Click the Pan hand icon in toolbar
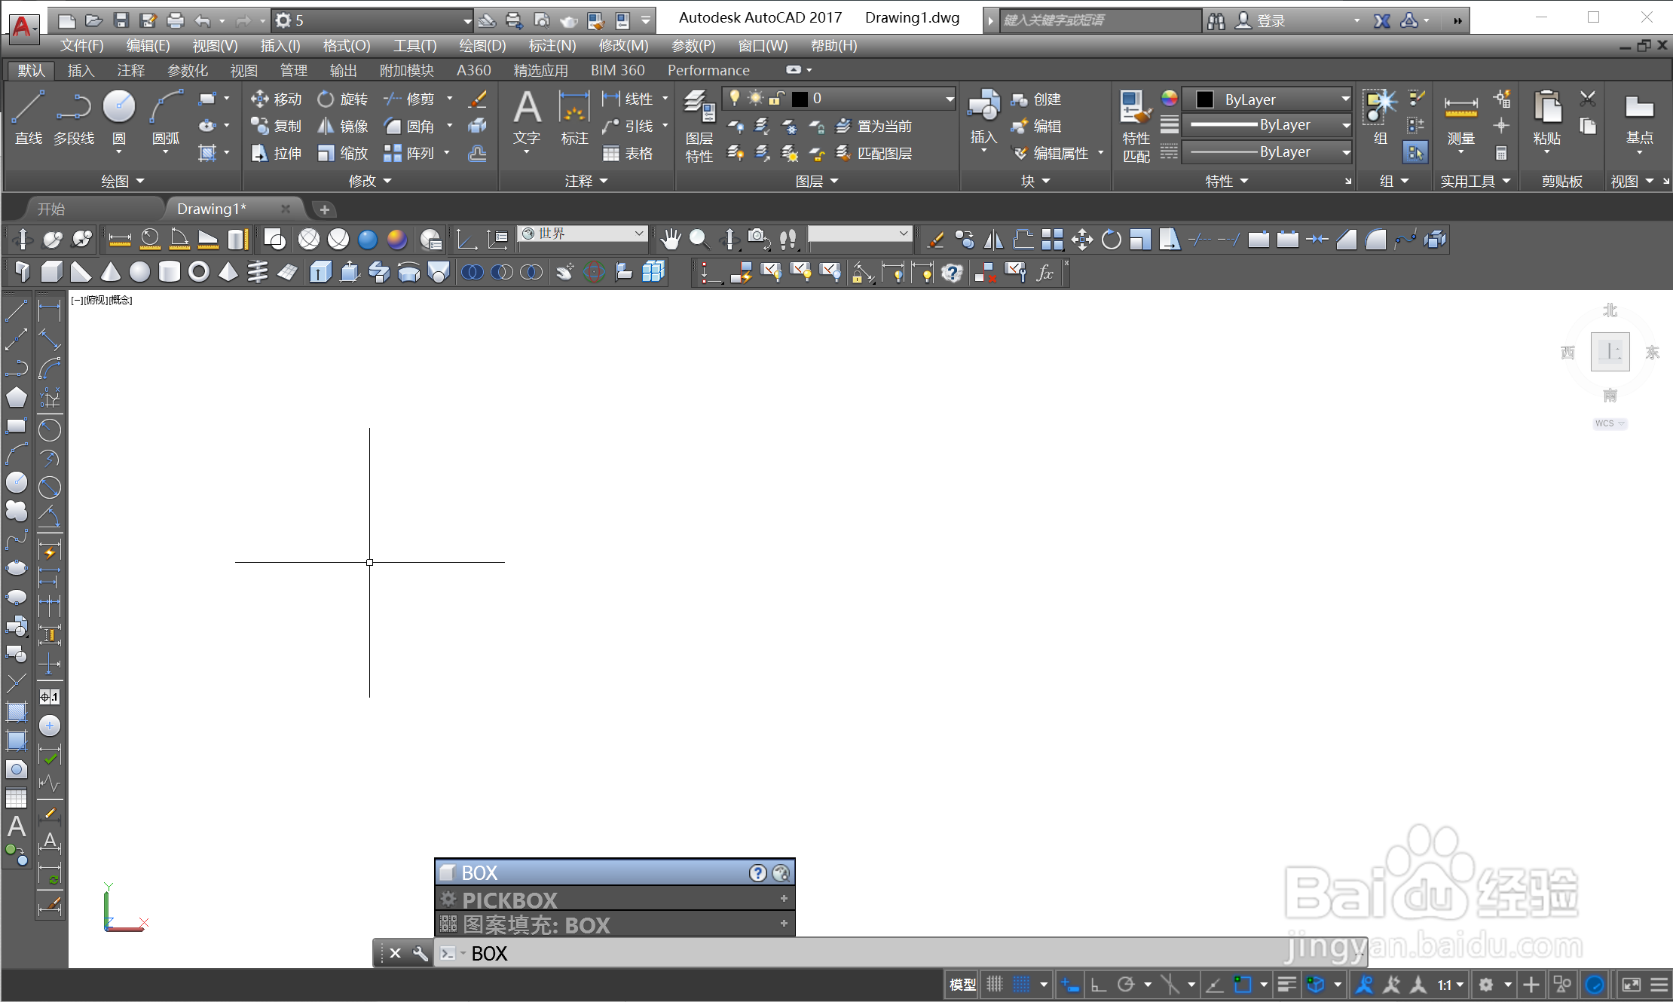1673x1002 pixels. (670, 240)
